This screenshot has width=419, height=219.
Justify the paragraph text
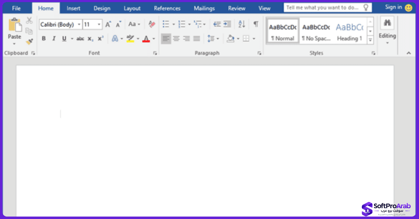(197, 38)
